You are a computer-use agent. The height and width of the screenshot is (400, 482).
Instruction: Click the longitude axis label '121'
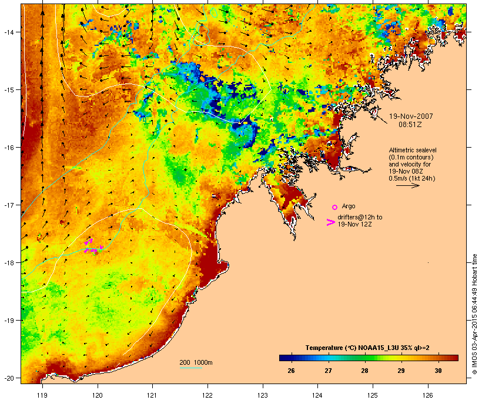(152, 395)
